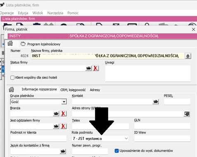The width and height of the screenshot is (197, 157).
Task: Open the Narzędzia menu
Action: [55, 13]
